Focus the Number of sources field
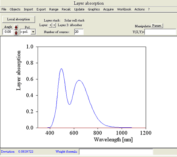This screenshot has width=177, height=157. (79, 32)
